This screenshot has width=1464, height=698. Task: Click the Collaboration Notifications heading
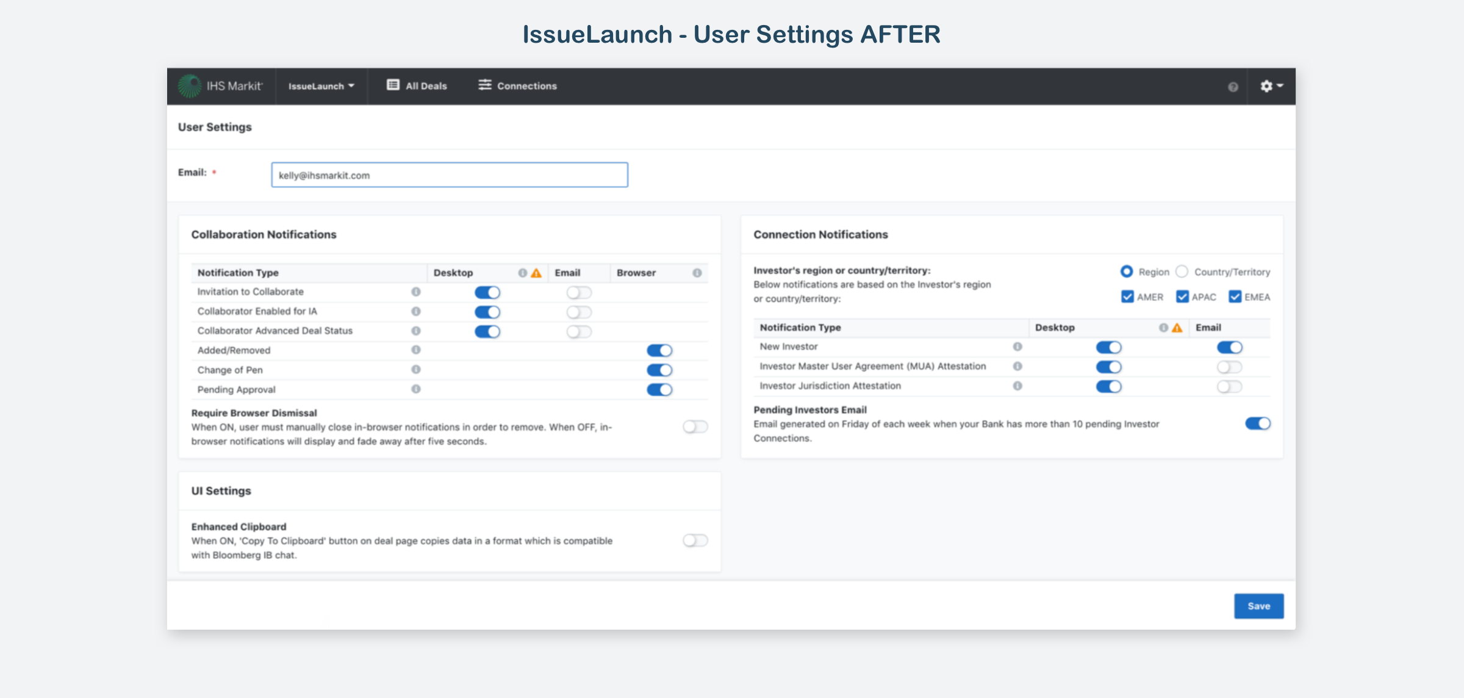[264, 234]
